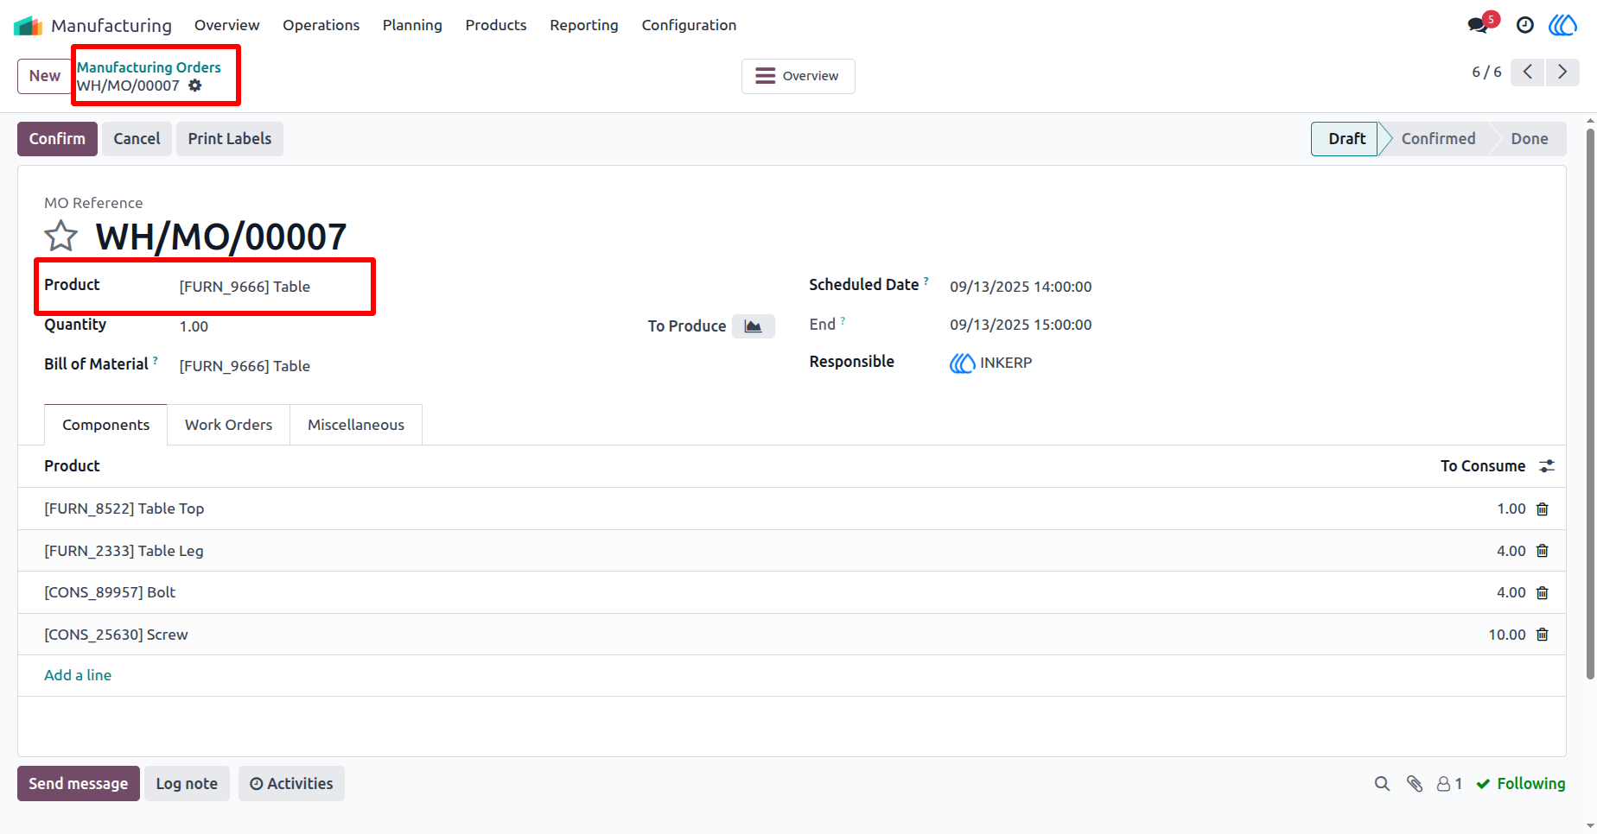Open column settings adjust icon

[1547, 466]
